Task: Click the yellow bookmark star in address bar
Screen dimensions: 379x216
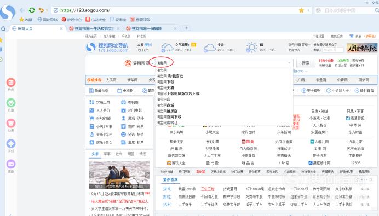Action: coord(301,10)
